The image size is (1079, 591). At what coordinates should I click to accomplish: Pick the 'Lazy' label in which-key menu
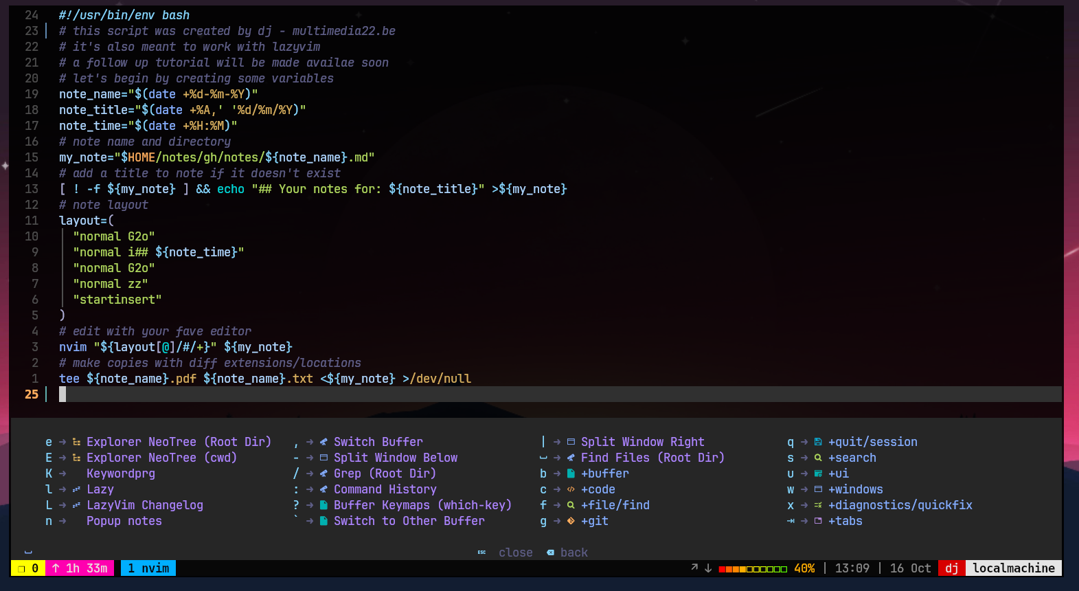tap(100, 489)
